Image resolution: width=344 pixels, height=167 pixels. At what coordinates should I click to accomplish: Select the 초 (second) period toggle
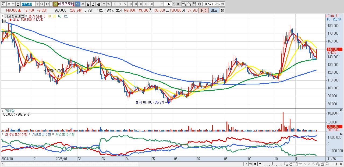click(x=104, y=4)
